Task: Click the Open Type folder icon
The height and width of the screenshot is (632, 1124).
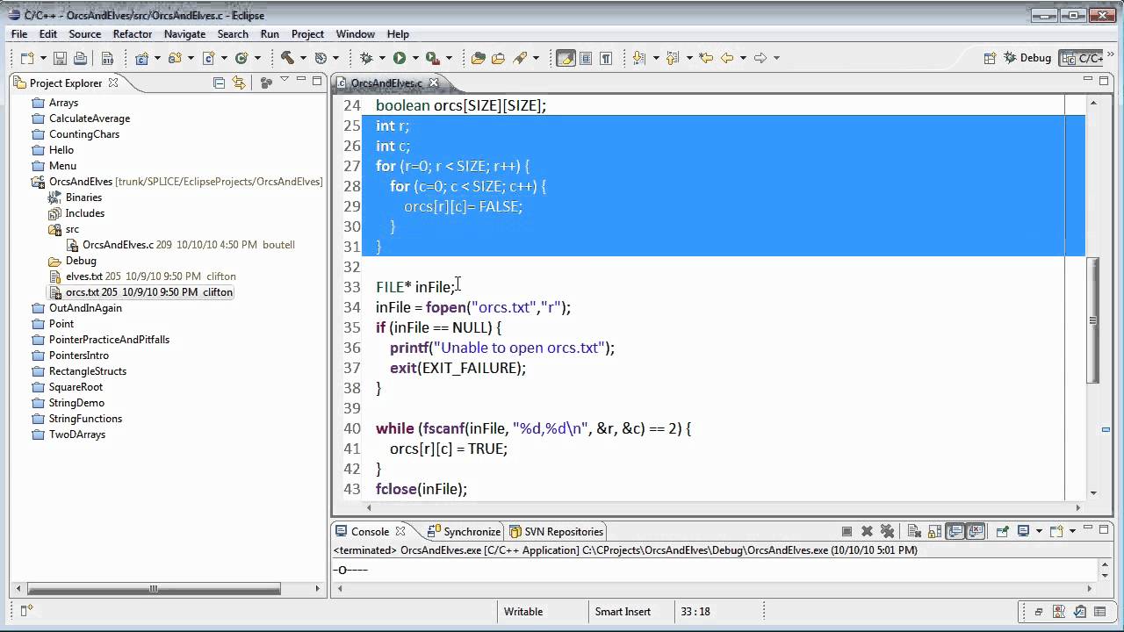Action: point(479,58)
